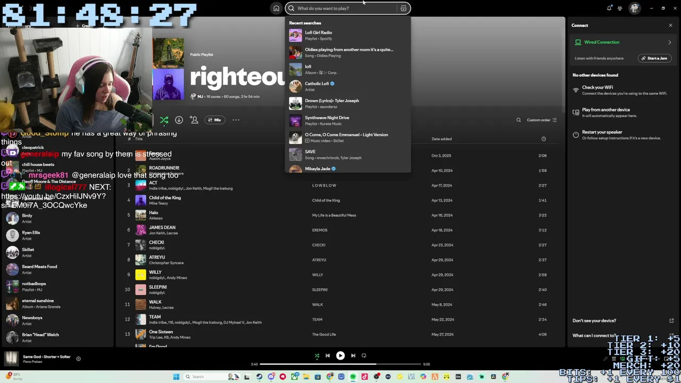Click the SLEEPIN! track cover art
Image resolution: width=681 pixels, height=383 pixels.
click(x=140, y=289)
